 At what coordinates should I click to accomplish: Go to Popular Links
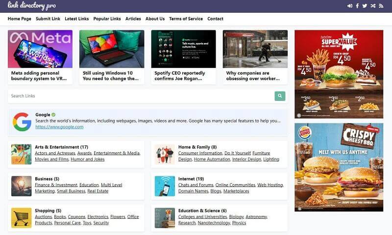(107, 19)
